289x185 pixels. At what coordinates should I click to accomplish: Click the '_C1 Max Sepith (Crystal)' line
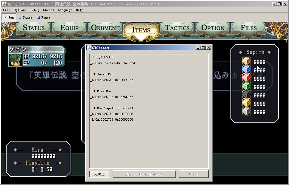click(x=111, y=108)
